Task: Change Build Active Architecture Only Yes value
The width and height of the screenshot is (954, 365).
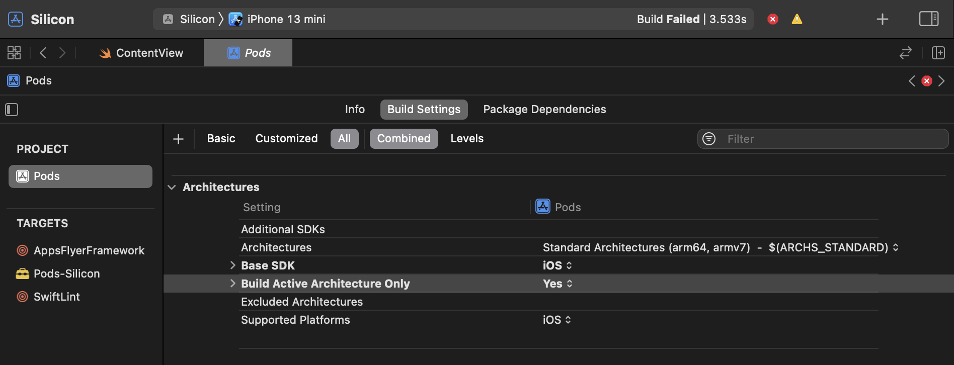Action: (x=558, y=284)
